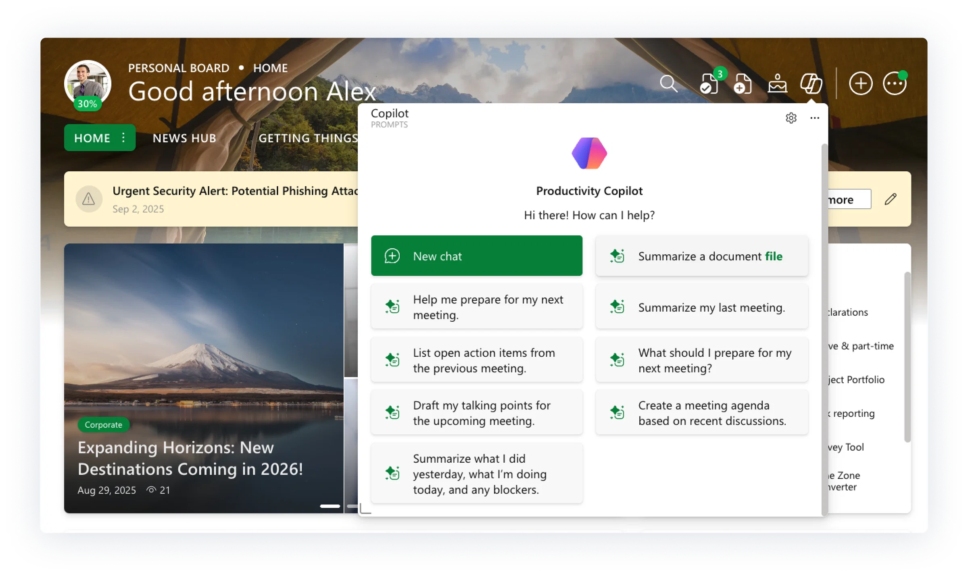The height and width of the screenshot is (576, 968).
Task: Pick What should I prepare prompt
Action: (x=702, y=360)
